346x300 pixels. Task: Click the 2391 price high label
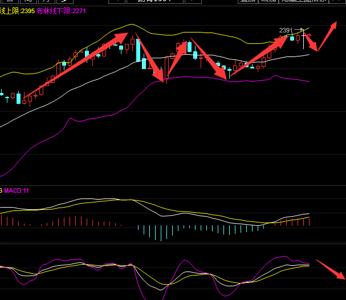point(286,30)
